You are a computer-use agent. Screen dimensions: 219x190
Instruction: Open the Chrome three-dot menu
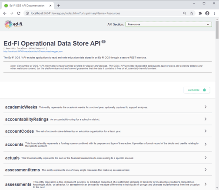click(214, 13)
